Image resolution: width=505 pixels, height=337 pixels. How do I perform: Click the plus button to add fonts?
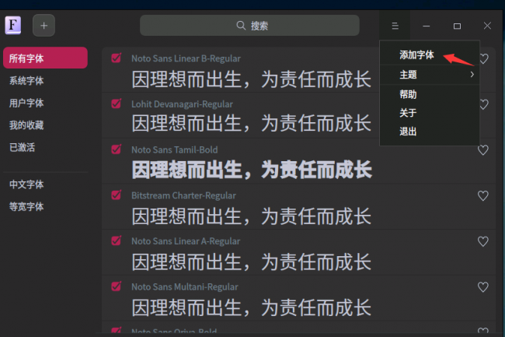44,26
